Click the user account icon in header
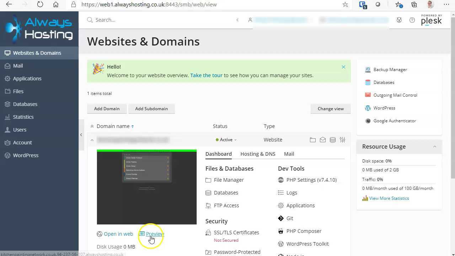The height and width of the screenshot is (256, 455). coord(250,20)
